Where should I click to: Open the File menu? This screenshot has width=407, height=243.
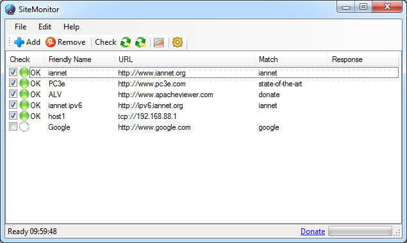(x=21, y=27)
